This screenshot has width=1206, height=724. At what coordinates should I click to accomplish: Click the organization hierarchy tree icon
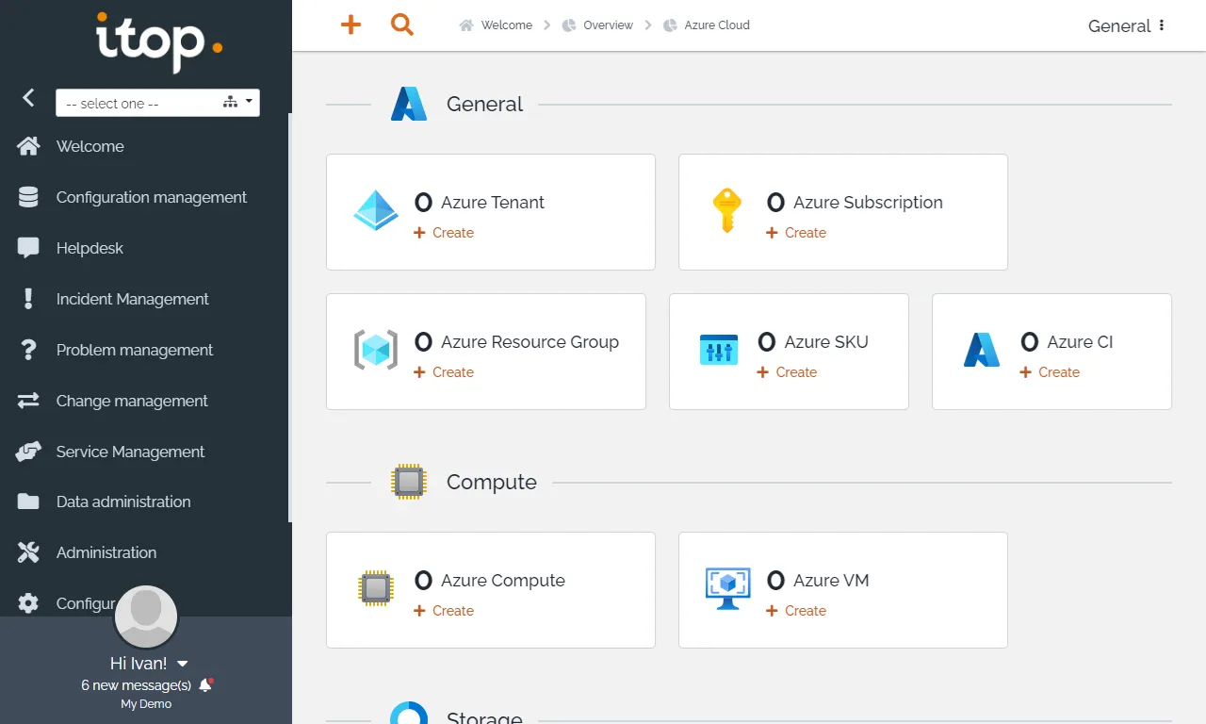(230, 102)
